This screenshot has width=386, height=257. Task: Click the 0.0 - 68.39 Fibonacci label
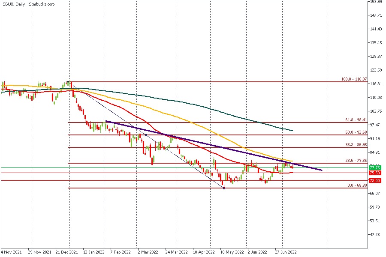coord(356,185)
